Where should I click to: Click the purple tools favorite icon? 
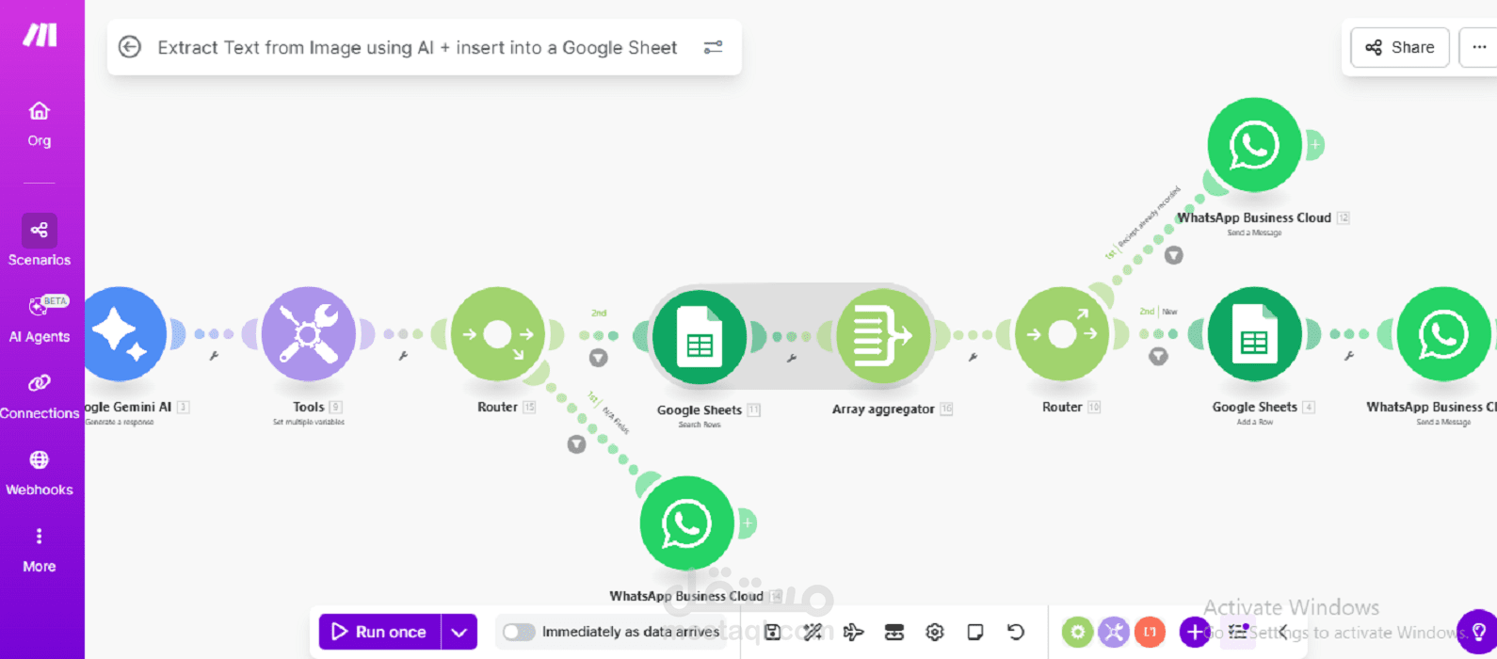point(1114,632)
